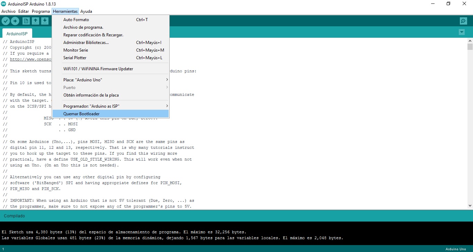Click the Arduino logo in title bar
This screenshot has width=473, height=252.
point(3,3)
